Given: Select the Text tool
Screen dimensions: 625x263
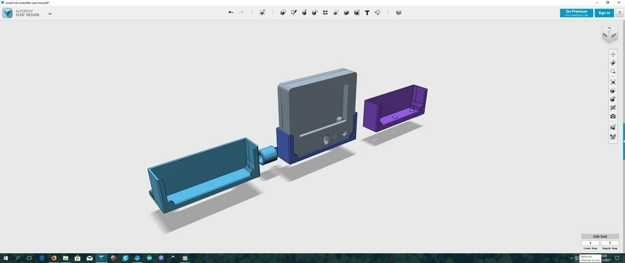Looking at the screenshot, I should point(367,12).
